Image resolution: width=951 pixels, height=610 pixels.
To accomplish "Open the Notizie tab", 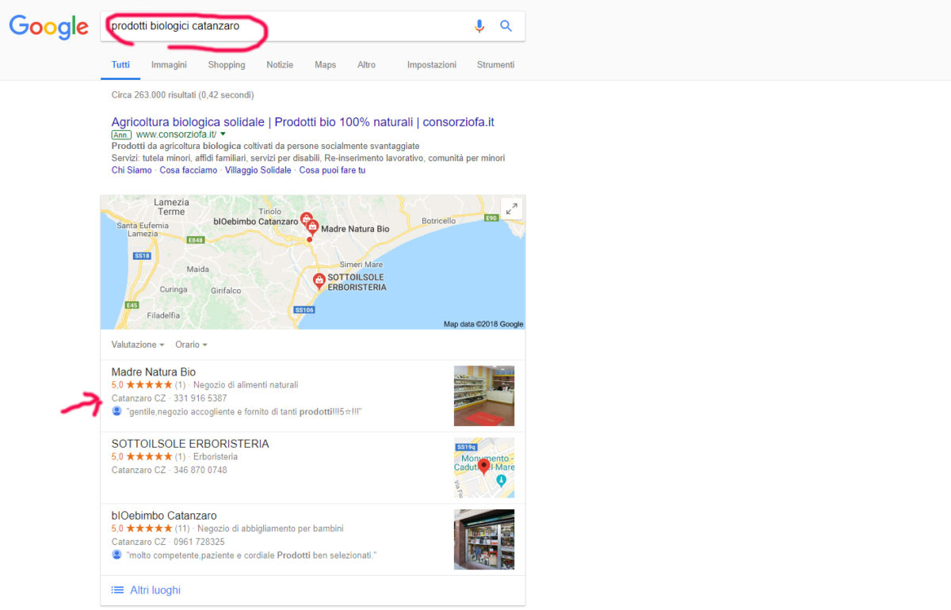I will click(x=280, y=65).
